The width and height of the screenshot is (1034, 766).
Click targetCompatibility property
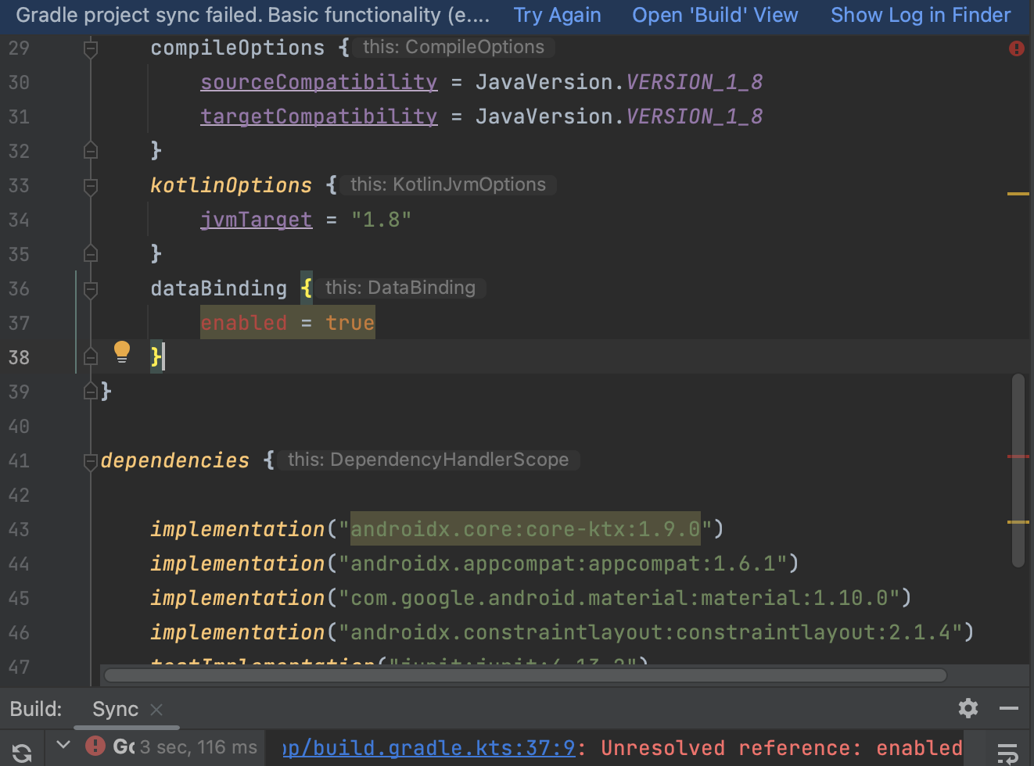(x=318, y=116)
